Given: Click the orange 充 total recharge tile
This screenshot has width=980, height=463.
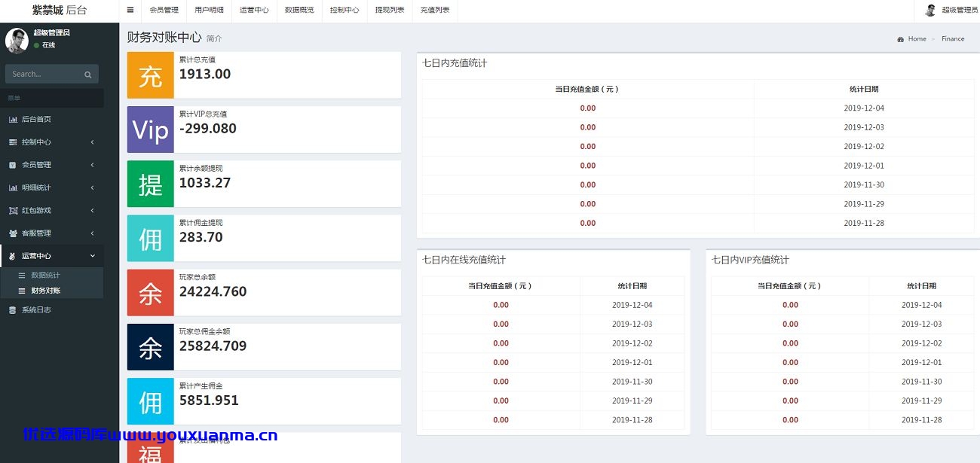Looking at the screenshot, I should [x=151, y=75].
